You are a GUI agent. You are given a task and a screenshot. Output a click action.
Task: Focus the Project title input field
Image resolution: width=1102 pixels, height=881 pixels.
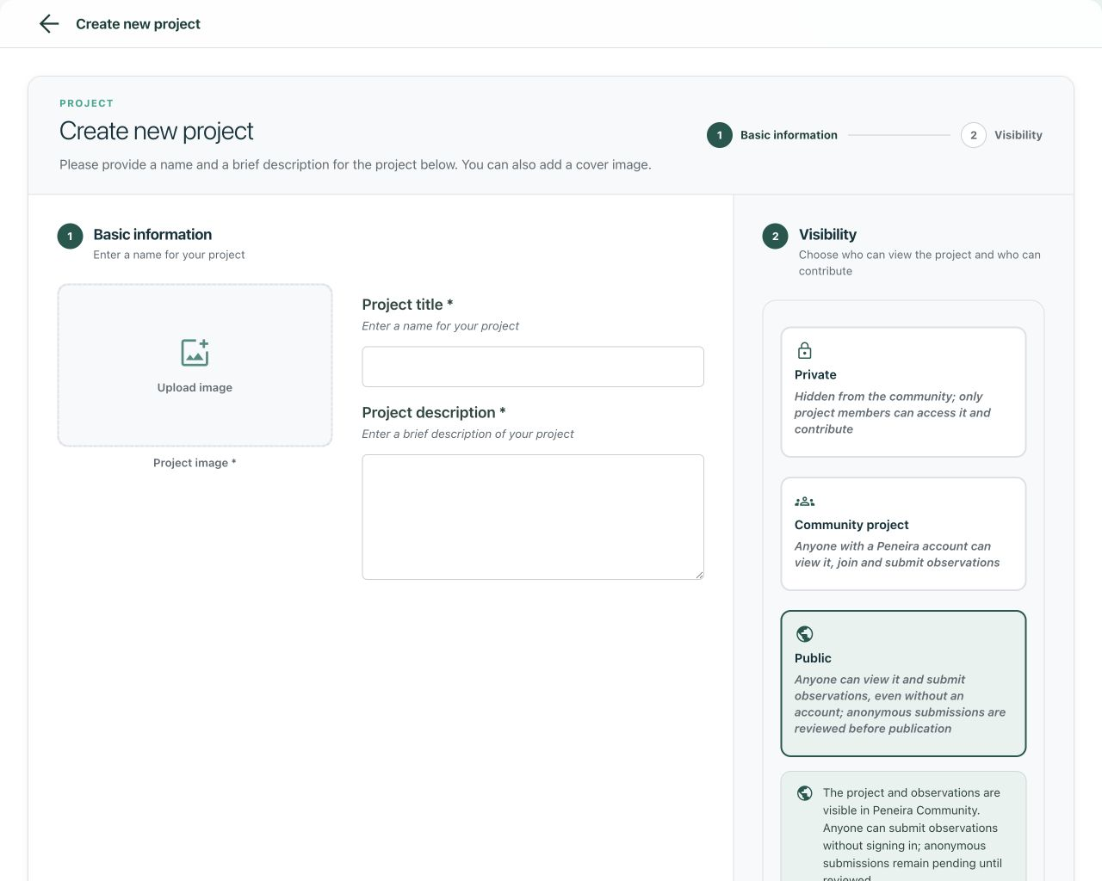533,367
